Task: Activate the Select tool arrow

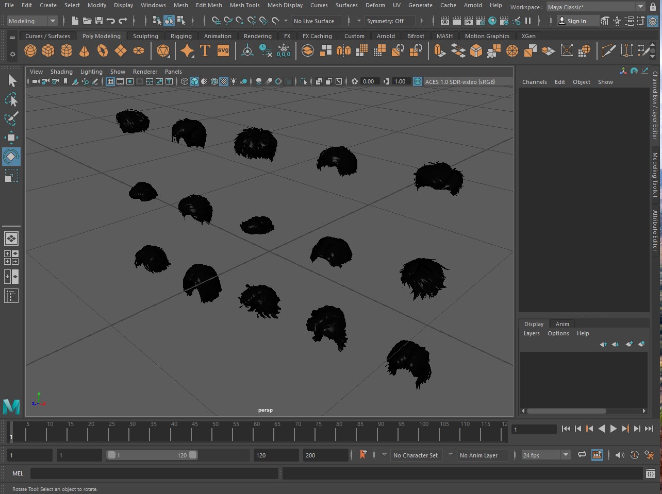Action: [11, 81]
